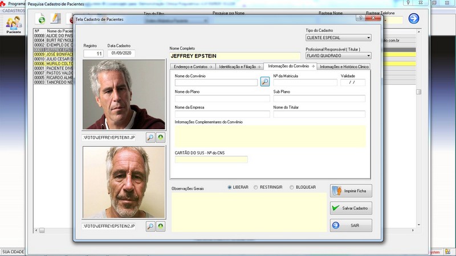Click Salvar Cadastro button

tap(351, 208)
